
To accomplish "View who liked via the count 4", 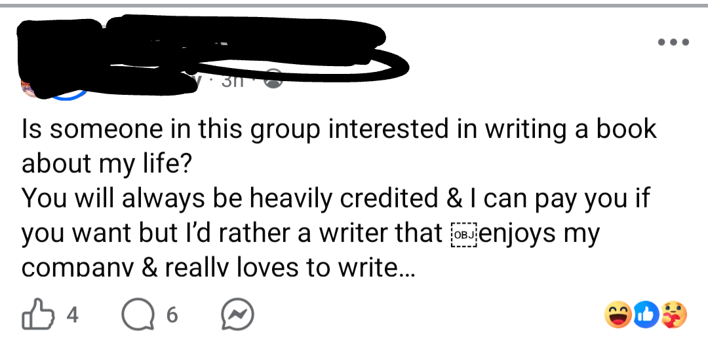I will point(72,315).
